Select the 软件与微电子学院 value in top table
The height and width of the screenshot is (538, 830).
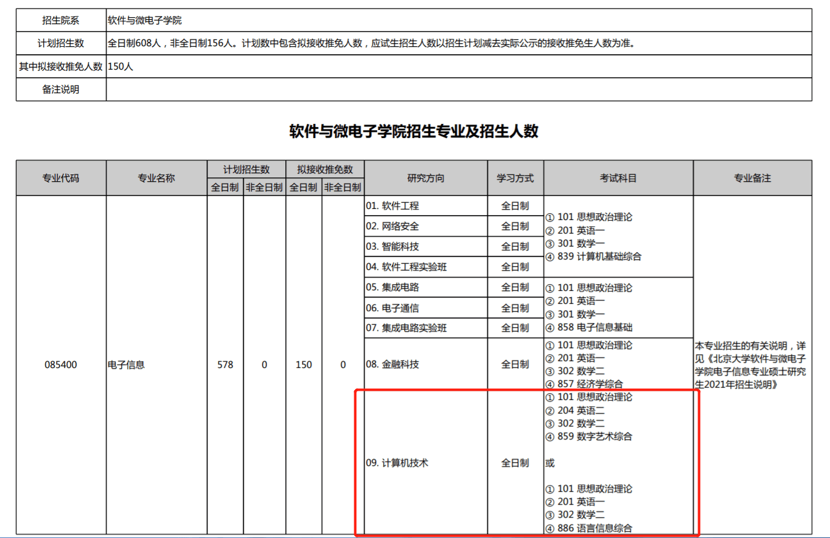tap(145, 20)
